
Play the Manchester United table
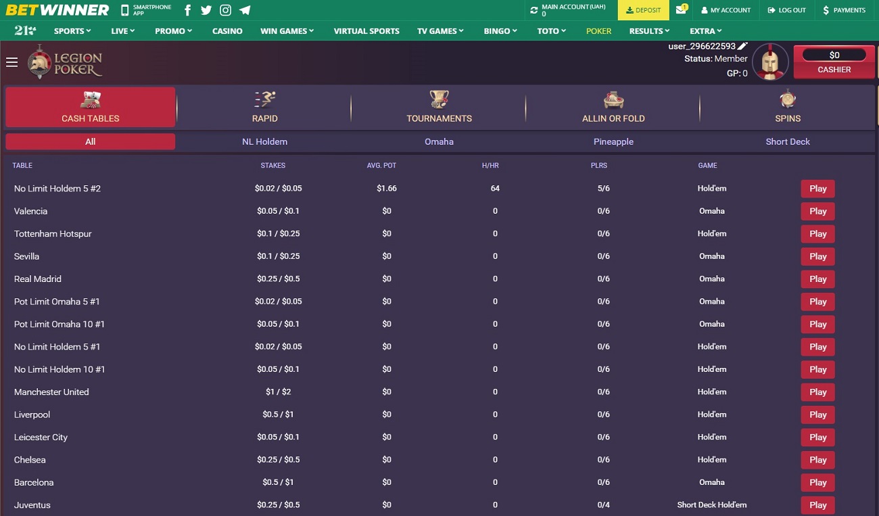(818, 392)
